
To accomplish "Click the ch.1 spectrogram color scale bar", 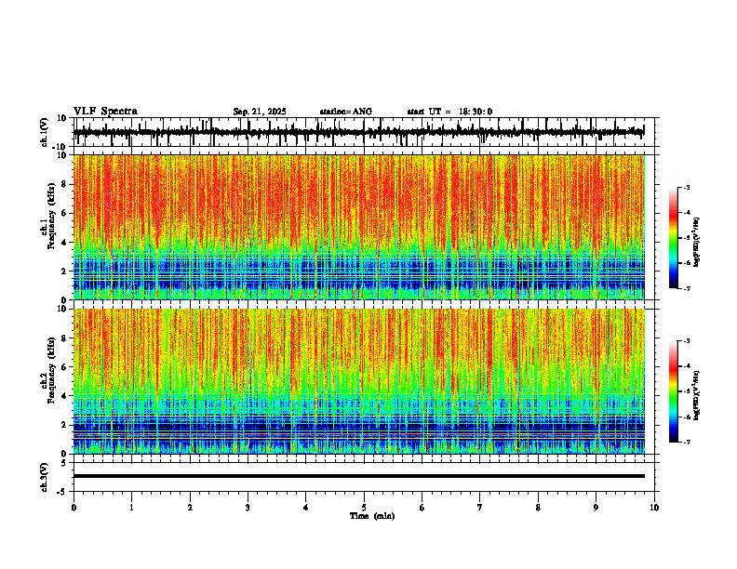I will (x=674, y=238).
